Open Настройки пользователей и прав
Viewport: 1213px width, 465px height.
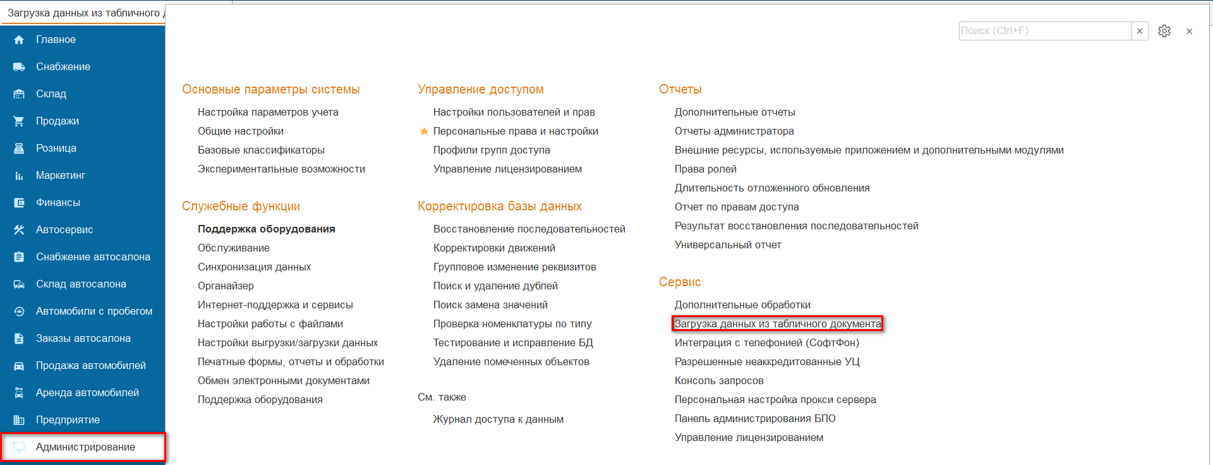coord(514,112)
